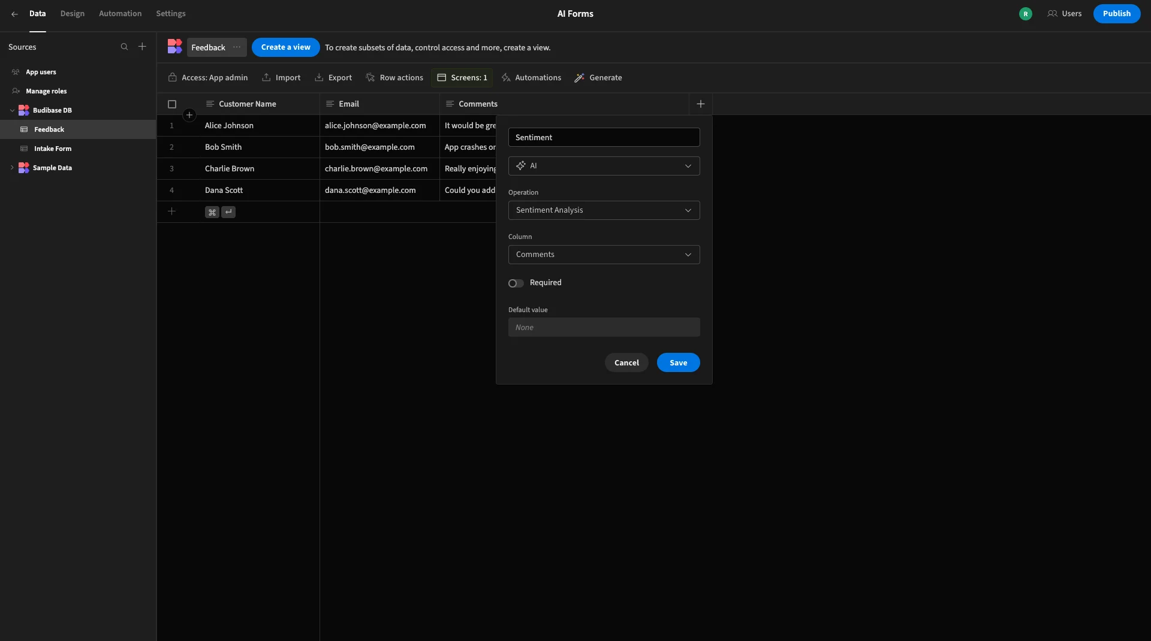Viewport: 1151px width, 641px height.
Task: Click the App users icon
Action: tap(16, 72)
